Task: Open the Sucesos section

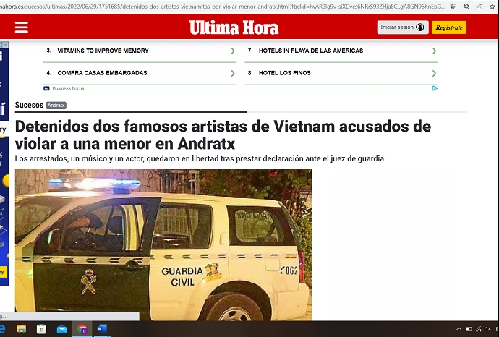Action: (x=29, y=105)
